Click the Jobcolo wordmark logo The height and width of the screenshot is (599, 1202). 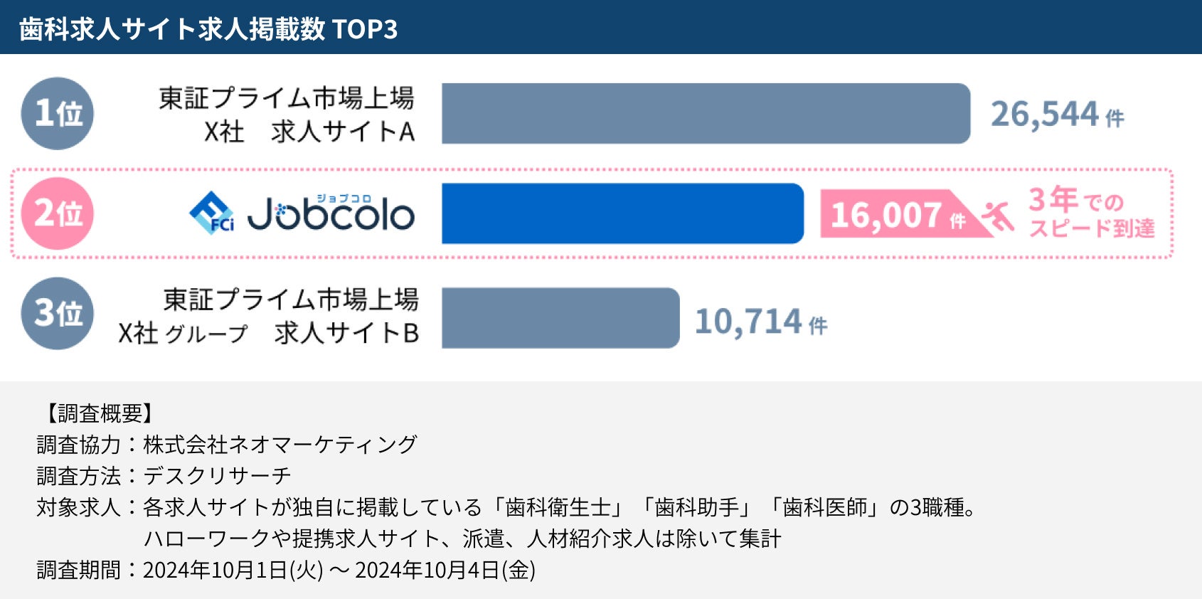[x=331, y=214]
